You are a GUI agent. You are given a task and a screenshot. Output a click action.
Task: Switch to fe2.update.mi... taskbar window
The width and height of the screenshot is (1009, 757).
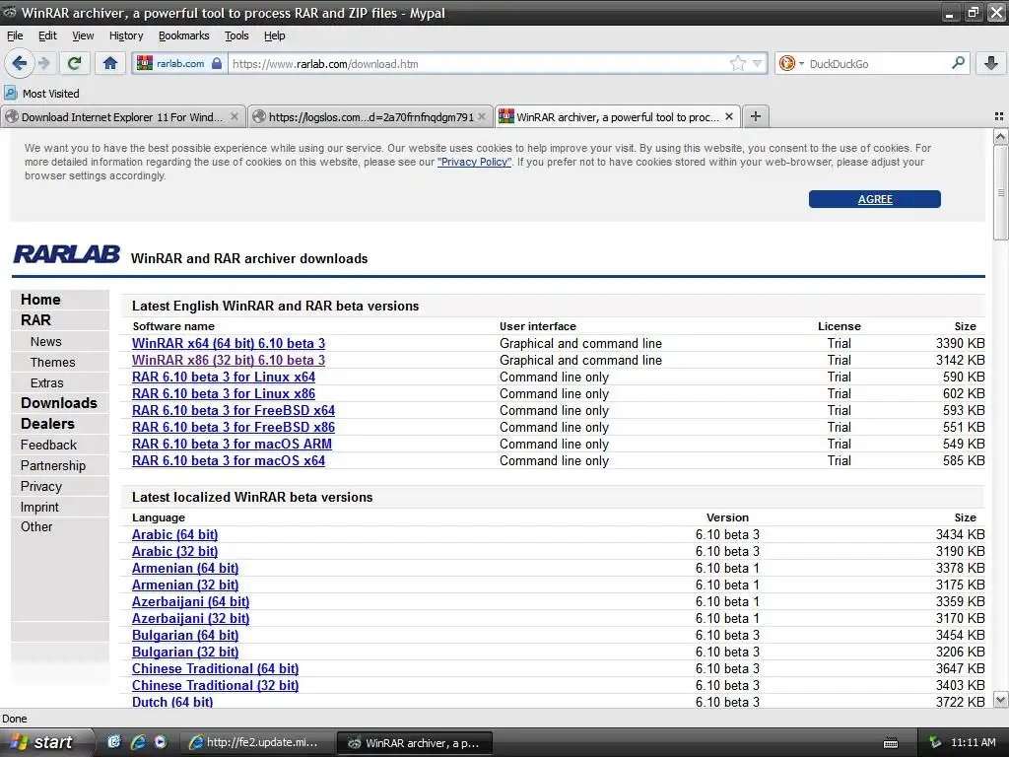coord(257,742)
